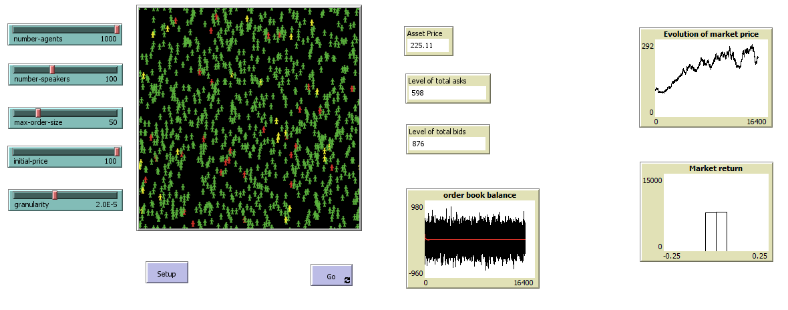Screen dimensions: 788x310
Task: Click the granularity slider knob
Action: [55, 195]
